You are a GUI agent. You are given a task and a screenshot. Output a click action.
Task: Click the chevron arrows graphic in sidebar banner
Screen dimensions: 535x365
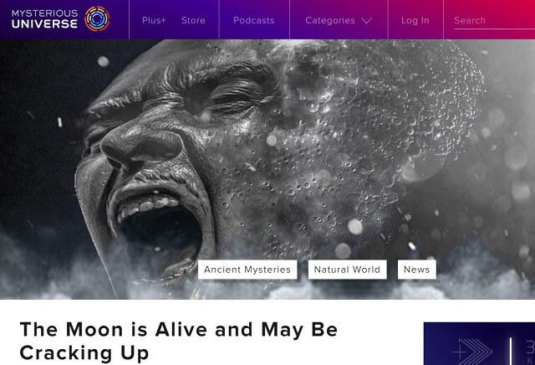point(476,352)
